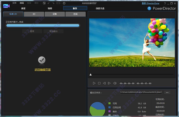Step to the next frame
This screenshot has width=179, height=117.
(109, 83)
